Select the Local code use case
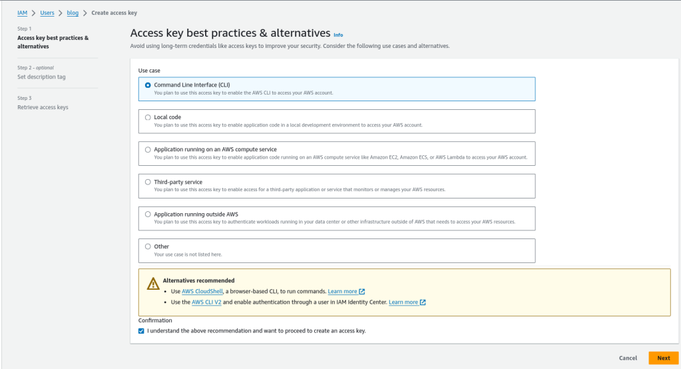This screenshot has height=369, width=681. [148, 117]
